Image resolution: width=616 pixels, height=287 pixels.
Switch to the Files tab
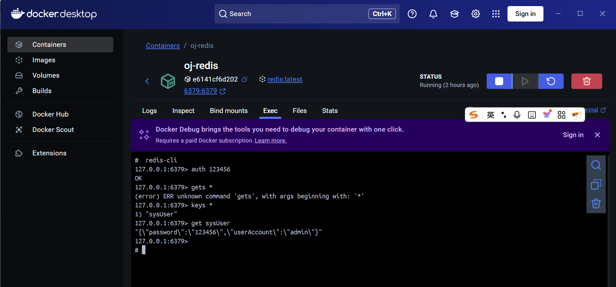[300, 111]
